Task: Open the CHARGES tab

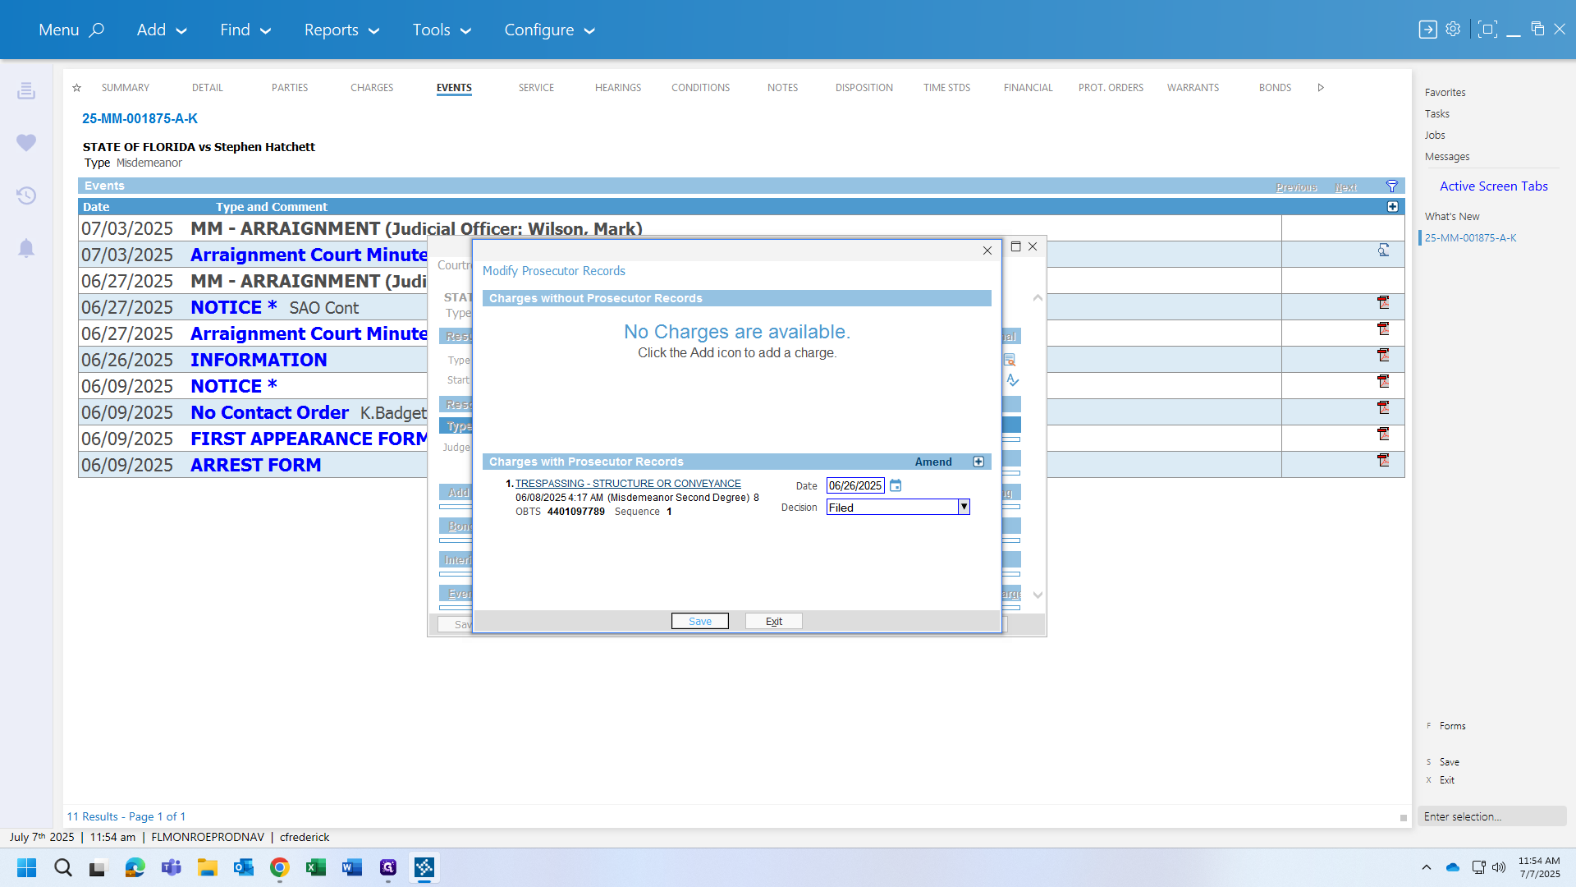Action: (372, 88)
